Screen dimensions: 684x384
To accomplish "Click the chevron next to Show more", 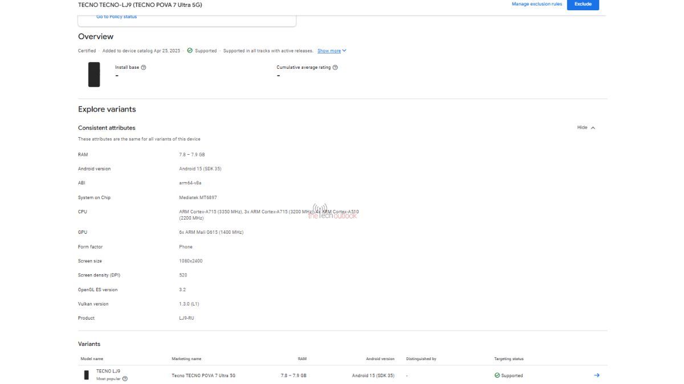I will coord(344,51).
